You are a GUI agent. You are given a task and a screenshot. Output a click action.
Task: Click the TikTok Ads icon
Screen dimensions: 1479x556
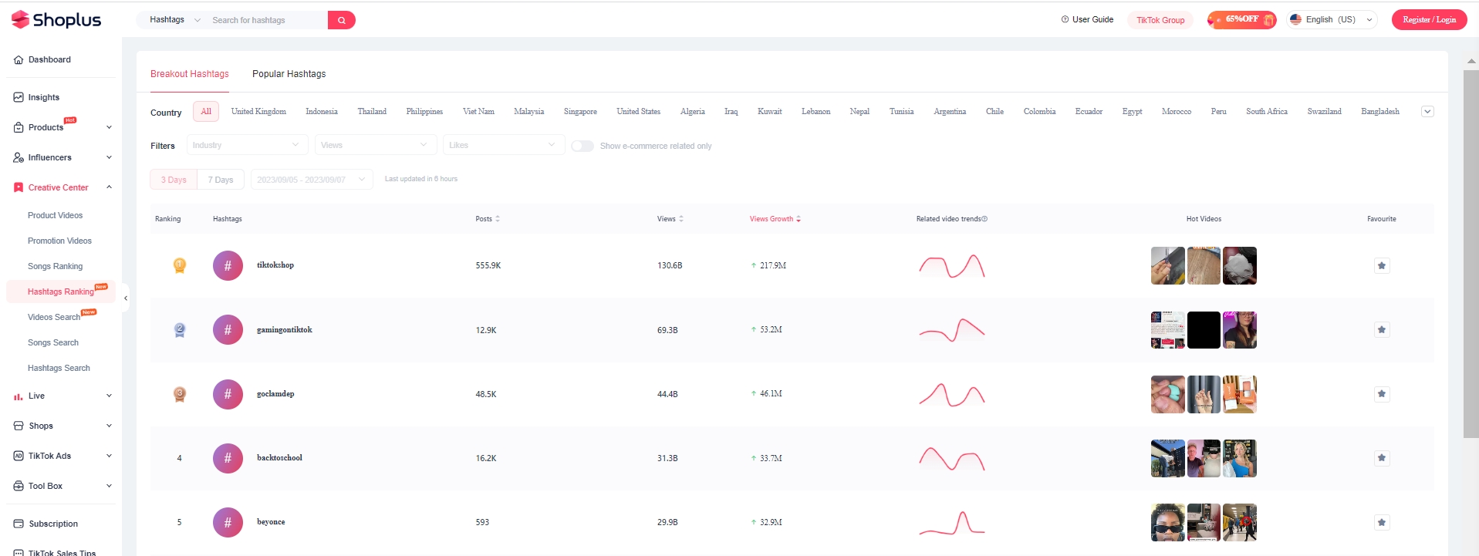point(19,456)
